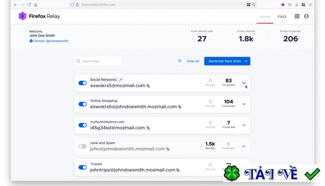Open the apps grid menu icon
Screen dimensions: 325x186
pos(297,16)
